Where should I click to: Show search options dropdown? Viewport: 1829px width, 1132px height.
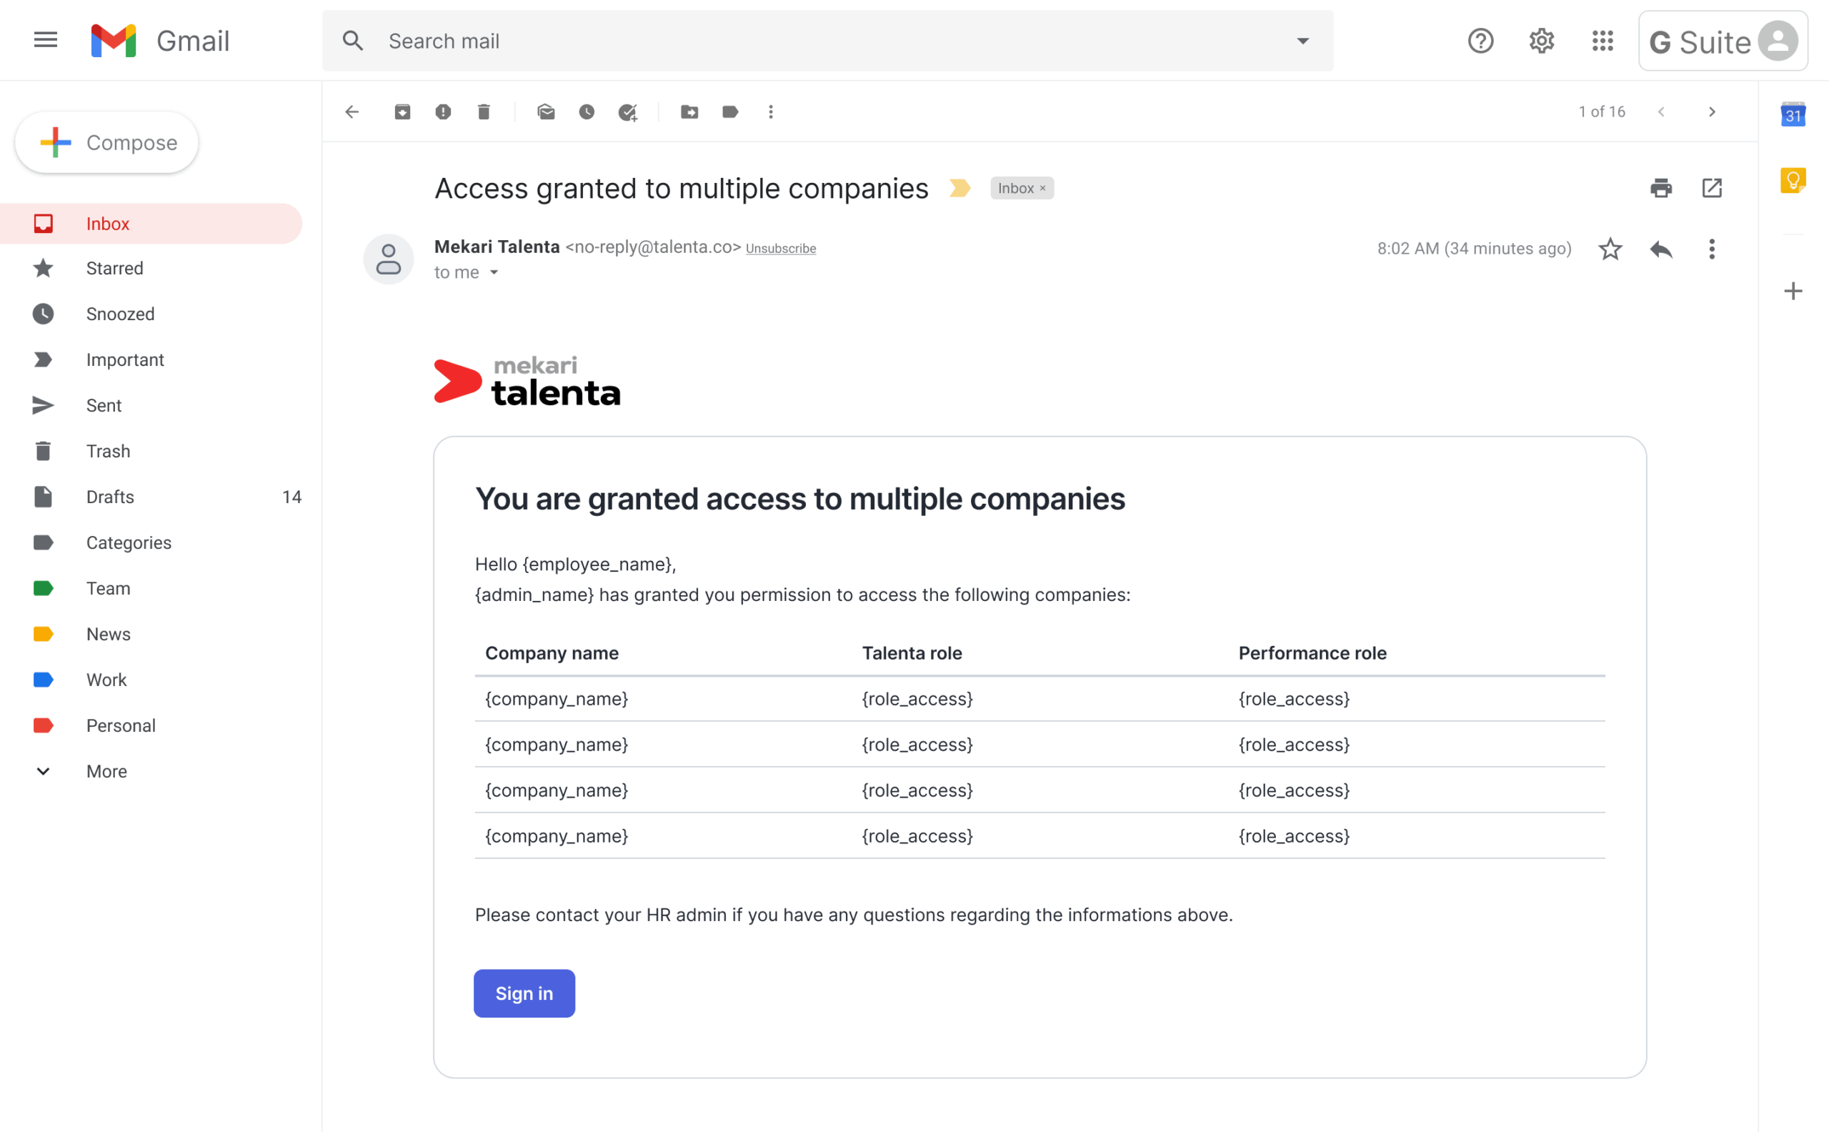click(x=1302, y=41)
